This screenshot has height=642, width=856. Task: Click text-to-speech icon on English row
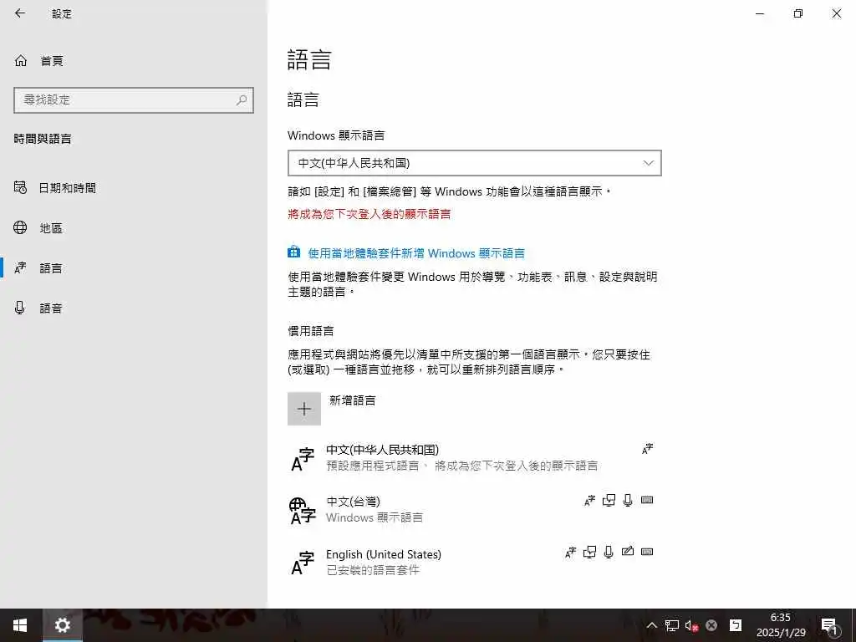click(589, 552)
